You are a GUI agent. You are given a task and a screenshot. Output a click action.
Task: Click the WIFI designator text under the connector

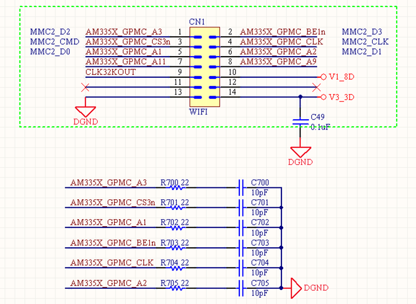click(198, 113)
